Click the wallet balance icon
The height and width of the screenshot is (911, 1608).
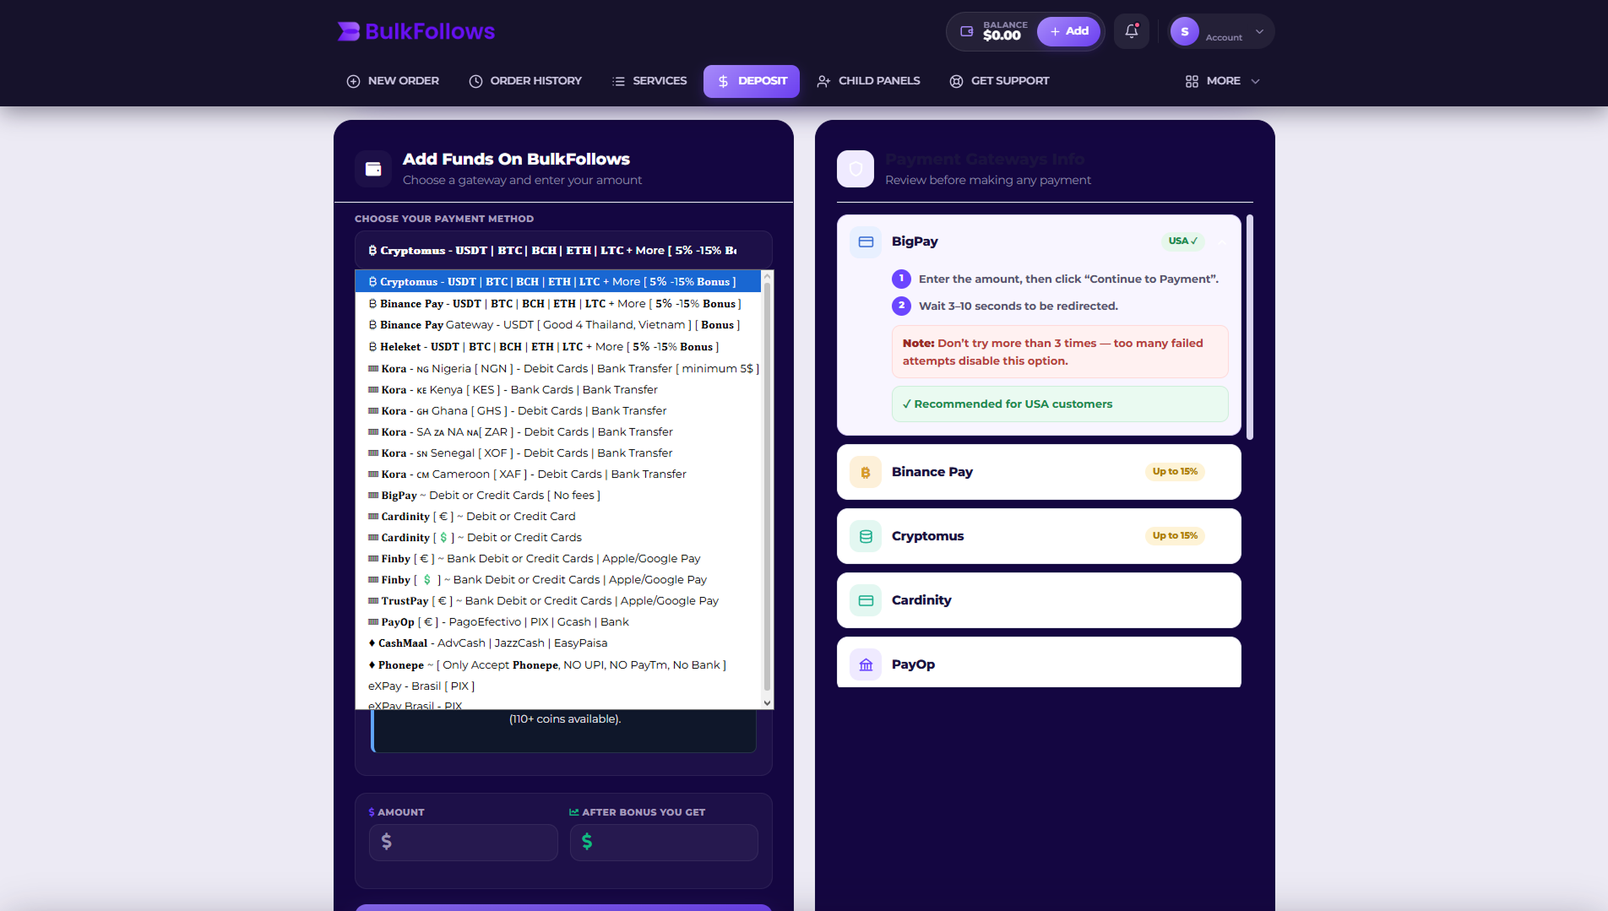pyautogui.click(x=967, y=31)
